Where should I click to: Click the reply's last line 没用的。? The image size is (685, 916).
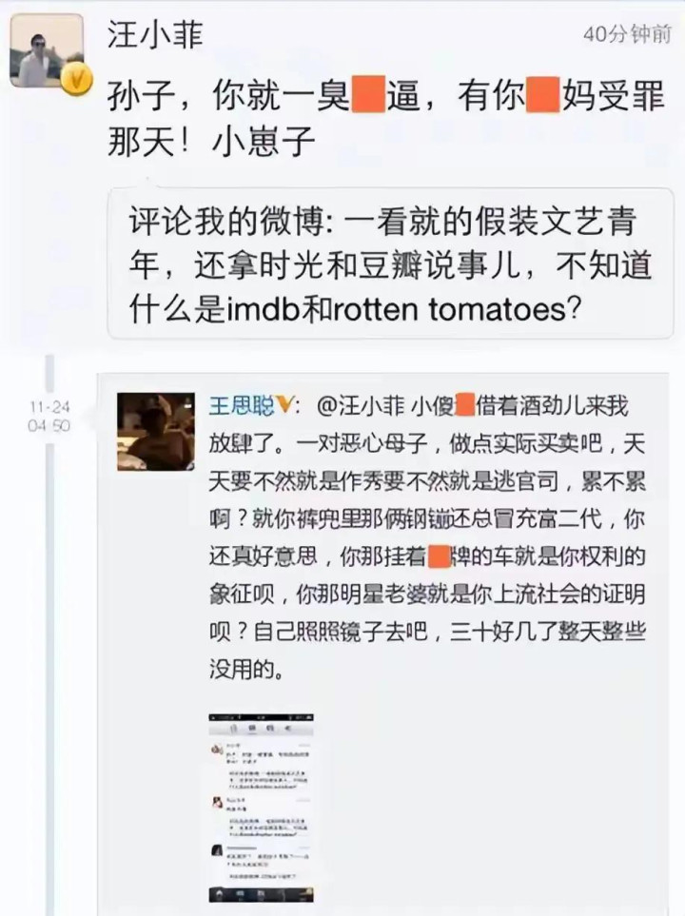(x=247, y=670)
